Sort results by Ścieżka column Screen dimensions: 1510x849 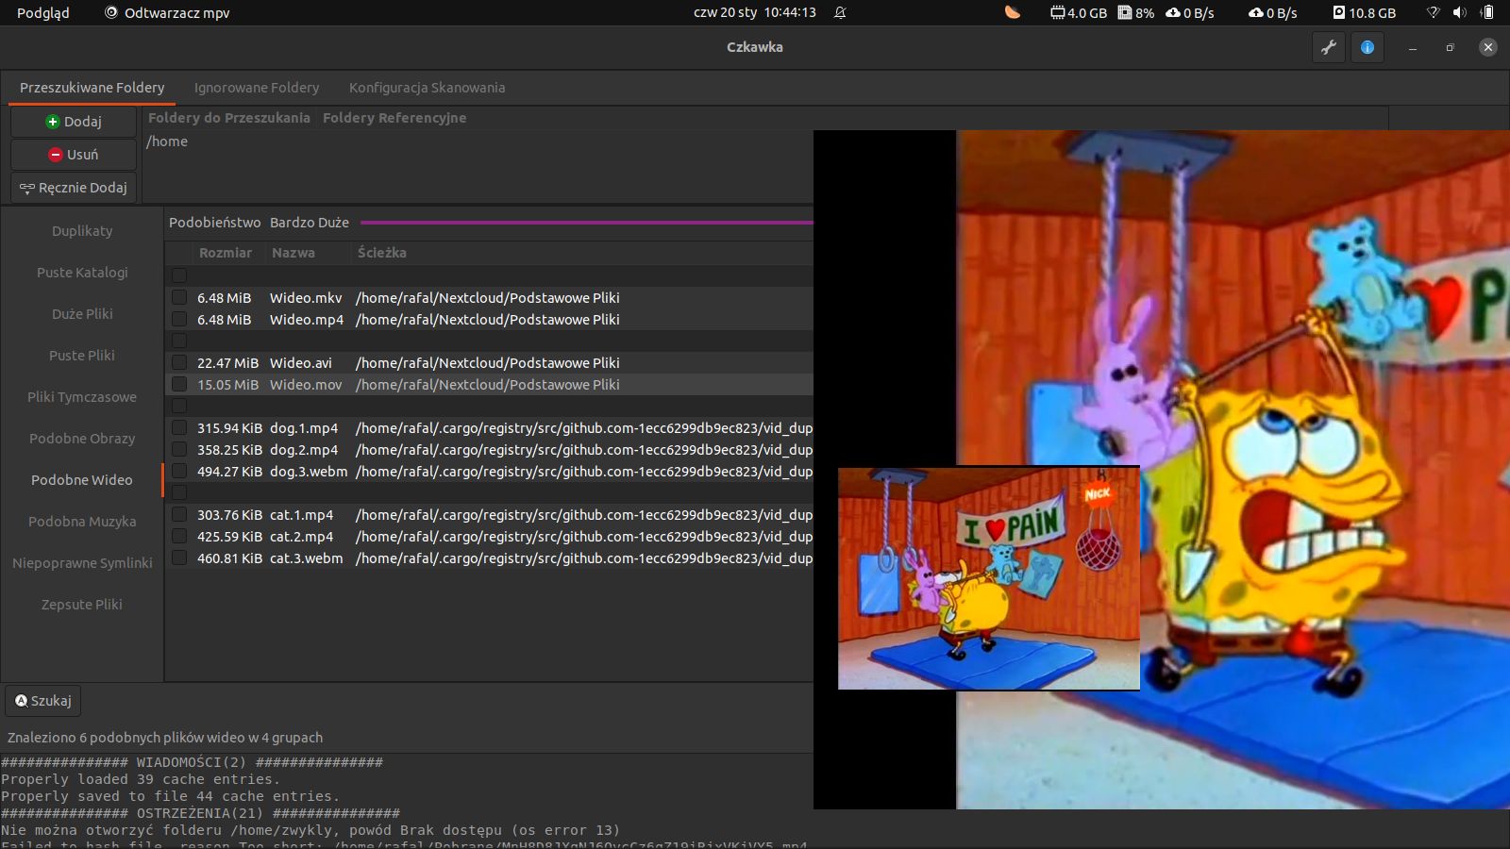coord(382,253)
